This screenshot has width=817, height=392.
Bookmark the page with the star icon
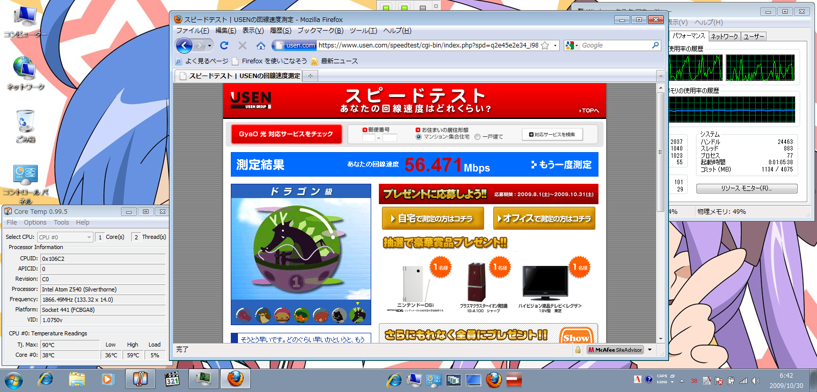point(545,45)
